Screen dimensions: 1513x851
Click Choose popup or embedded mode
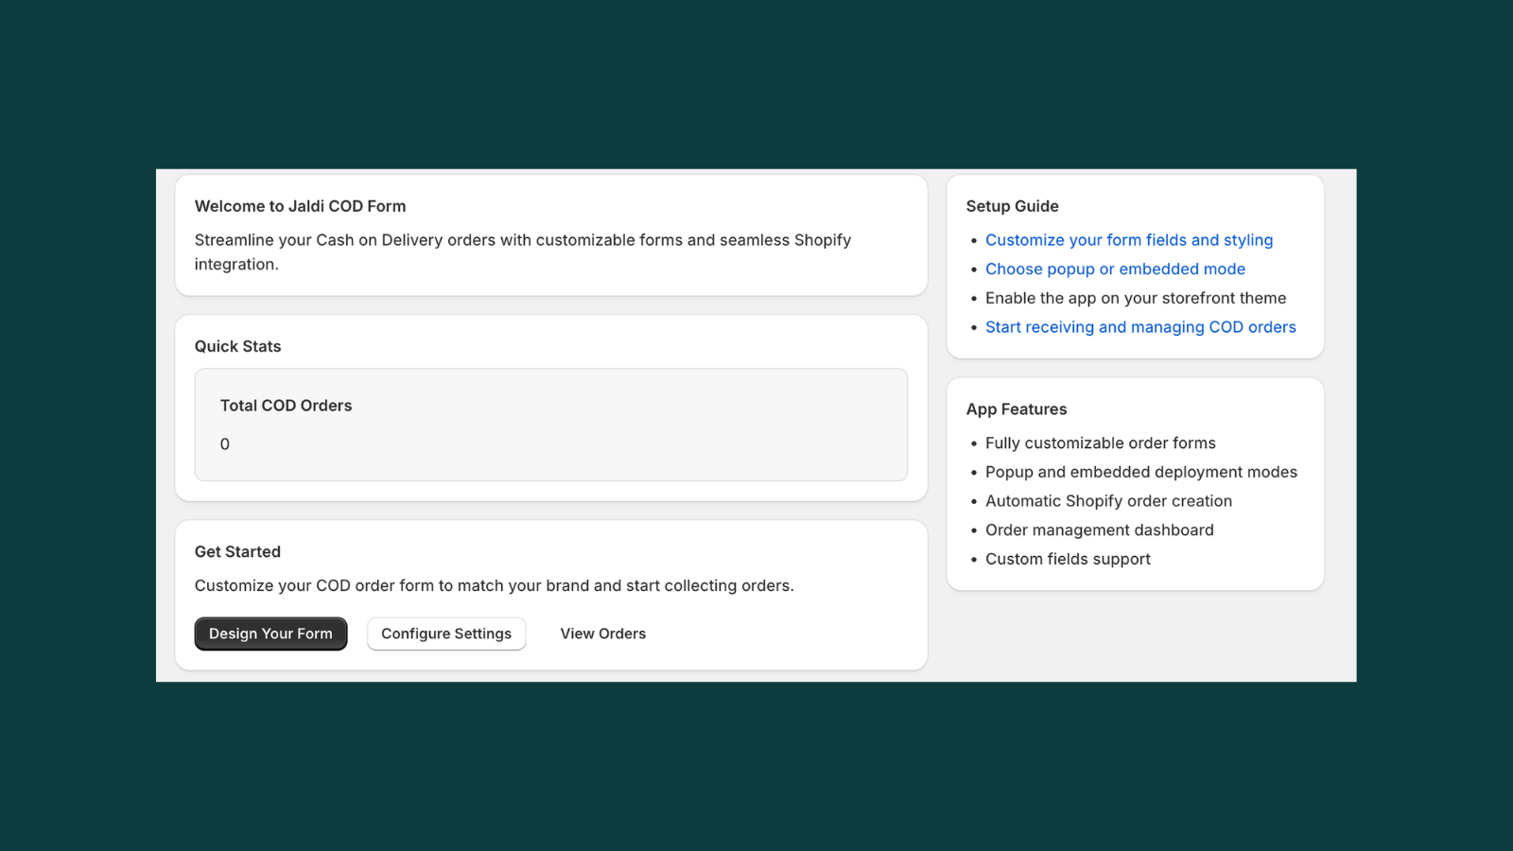(x=1115, y=269)
